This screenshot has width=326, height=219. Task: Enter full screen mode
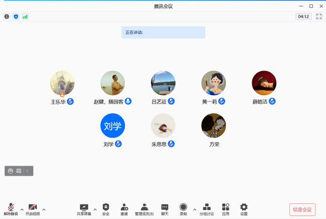point(318,17)
